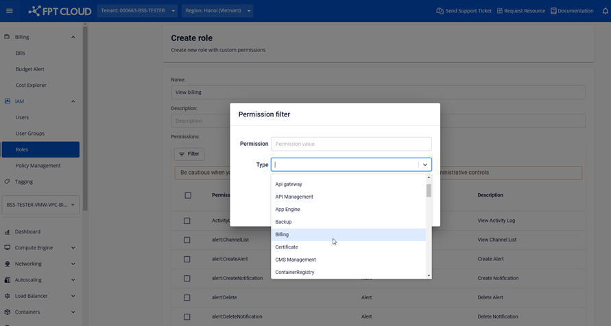Check the alert:CreateAlert permission checkbox
The height and width of the screenshot is (326, 611).
(187, 260)
